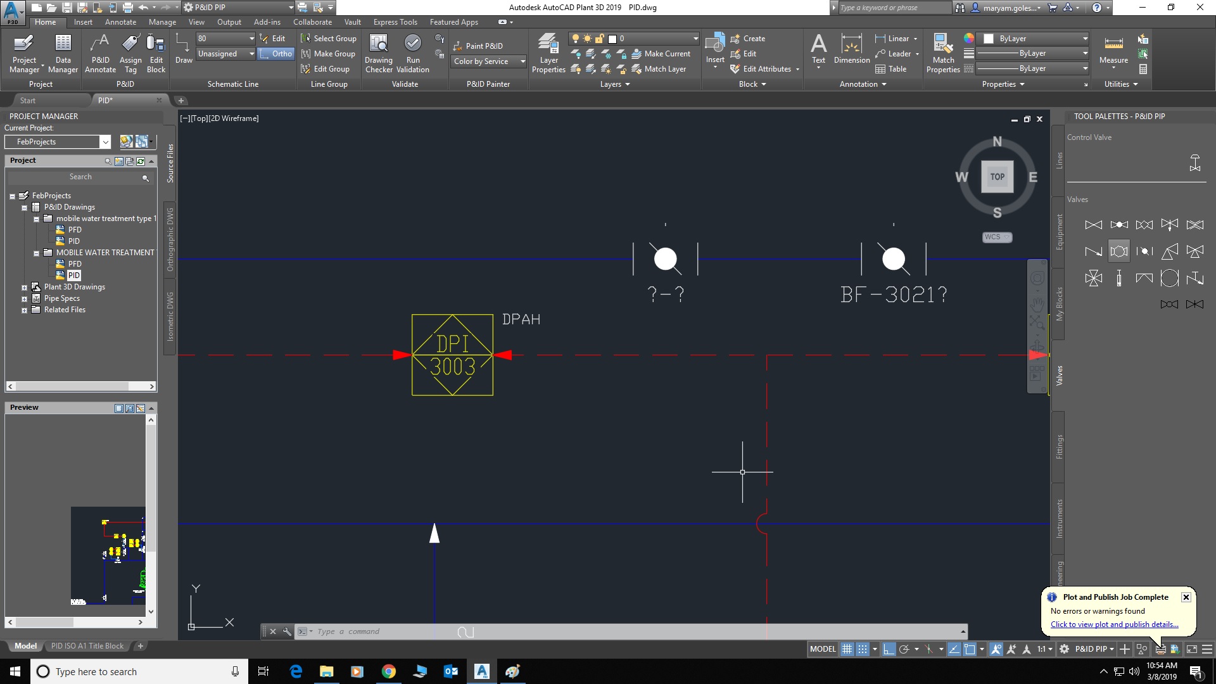Select the Text annotation tool
Image resolution: width=1216 pixels, height=684 pixels.
click(818, 49)
